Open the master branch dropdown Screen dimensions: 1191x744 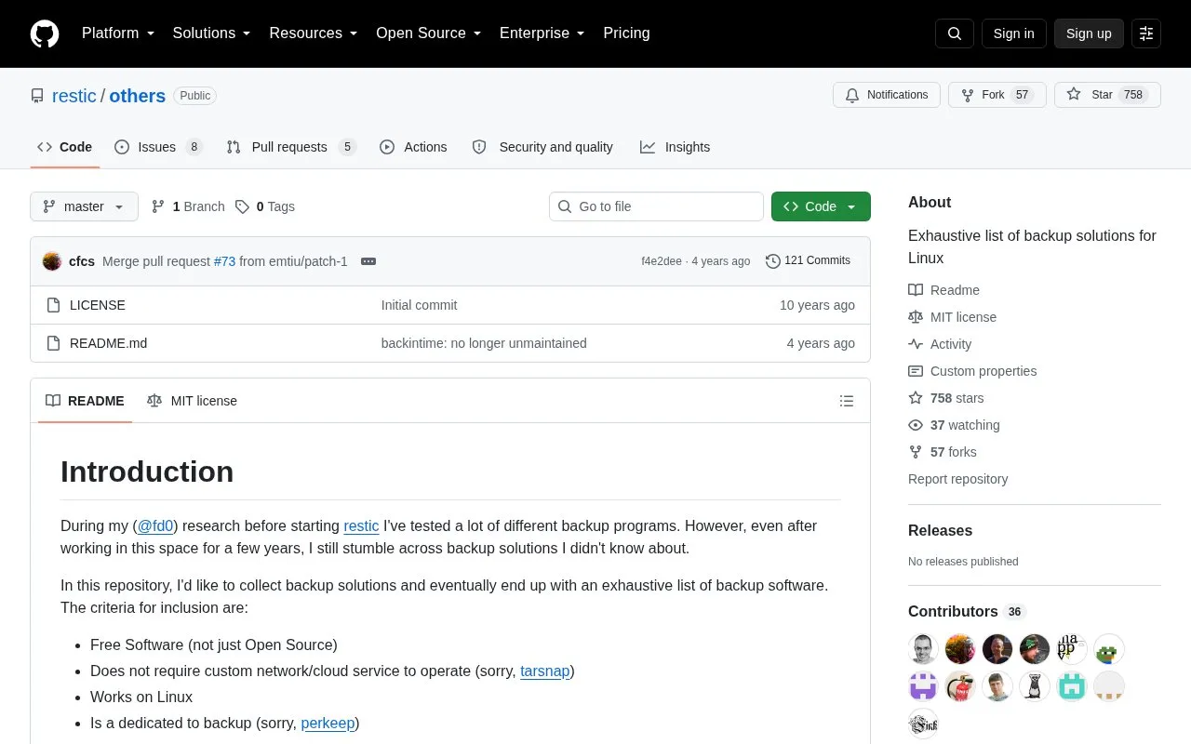pyautogui.click(x=84, y=206)
